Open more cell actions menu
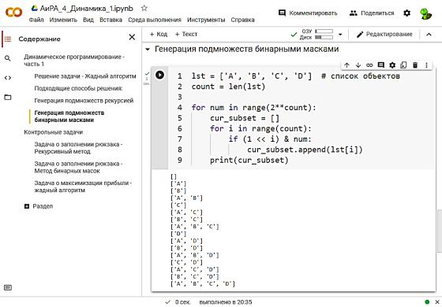Viewport: 442px width, 307px height. point(426,65)
